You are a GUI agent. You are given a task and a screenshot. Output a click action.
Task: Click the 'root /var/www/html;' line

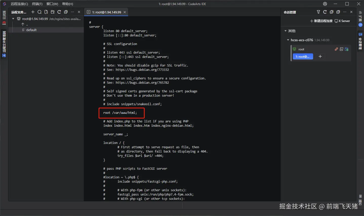[x=120, y=113]
